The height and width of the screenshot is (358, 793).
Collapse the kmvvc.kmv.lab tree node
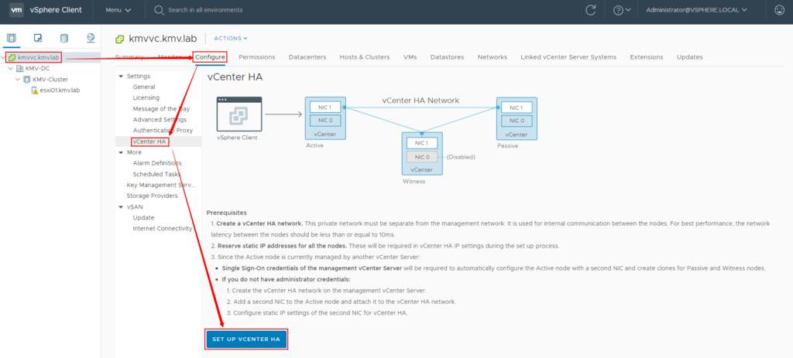click(x=4, y=57)
